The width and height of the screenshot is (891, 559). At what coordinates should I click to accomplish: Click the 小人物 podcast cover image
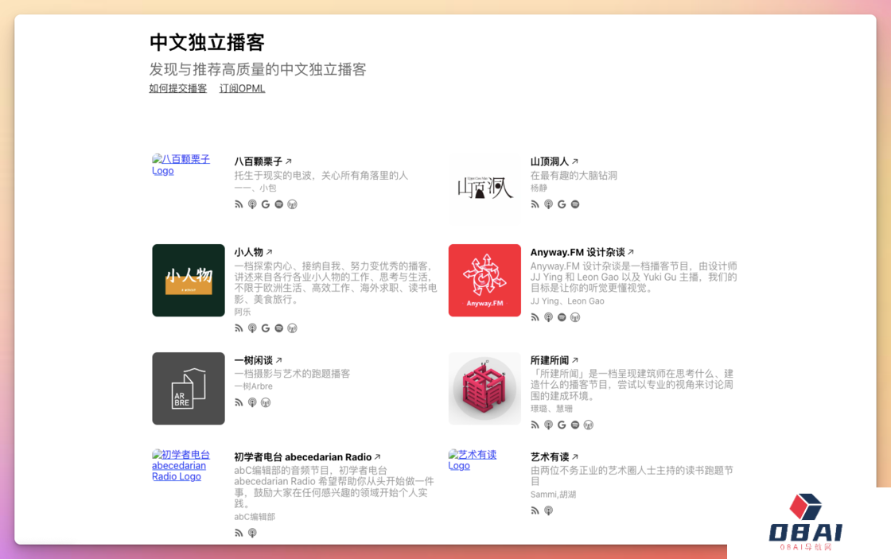[x=189, y=280]
